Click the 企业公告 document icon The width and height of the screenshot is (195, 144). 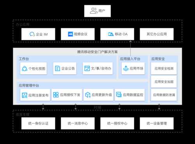57,68
